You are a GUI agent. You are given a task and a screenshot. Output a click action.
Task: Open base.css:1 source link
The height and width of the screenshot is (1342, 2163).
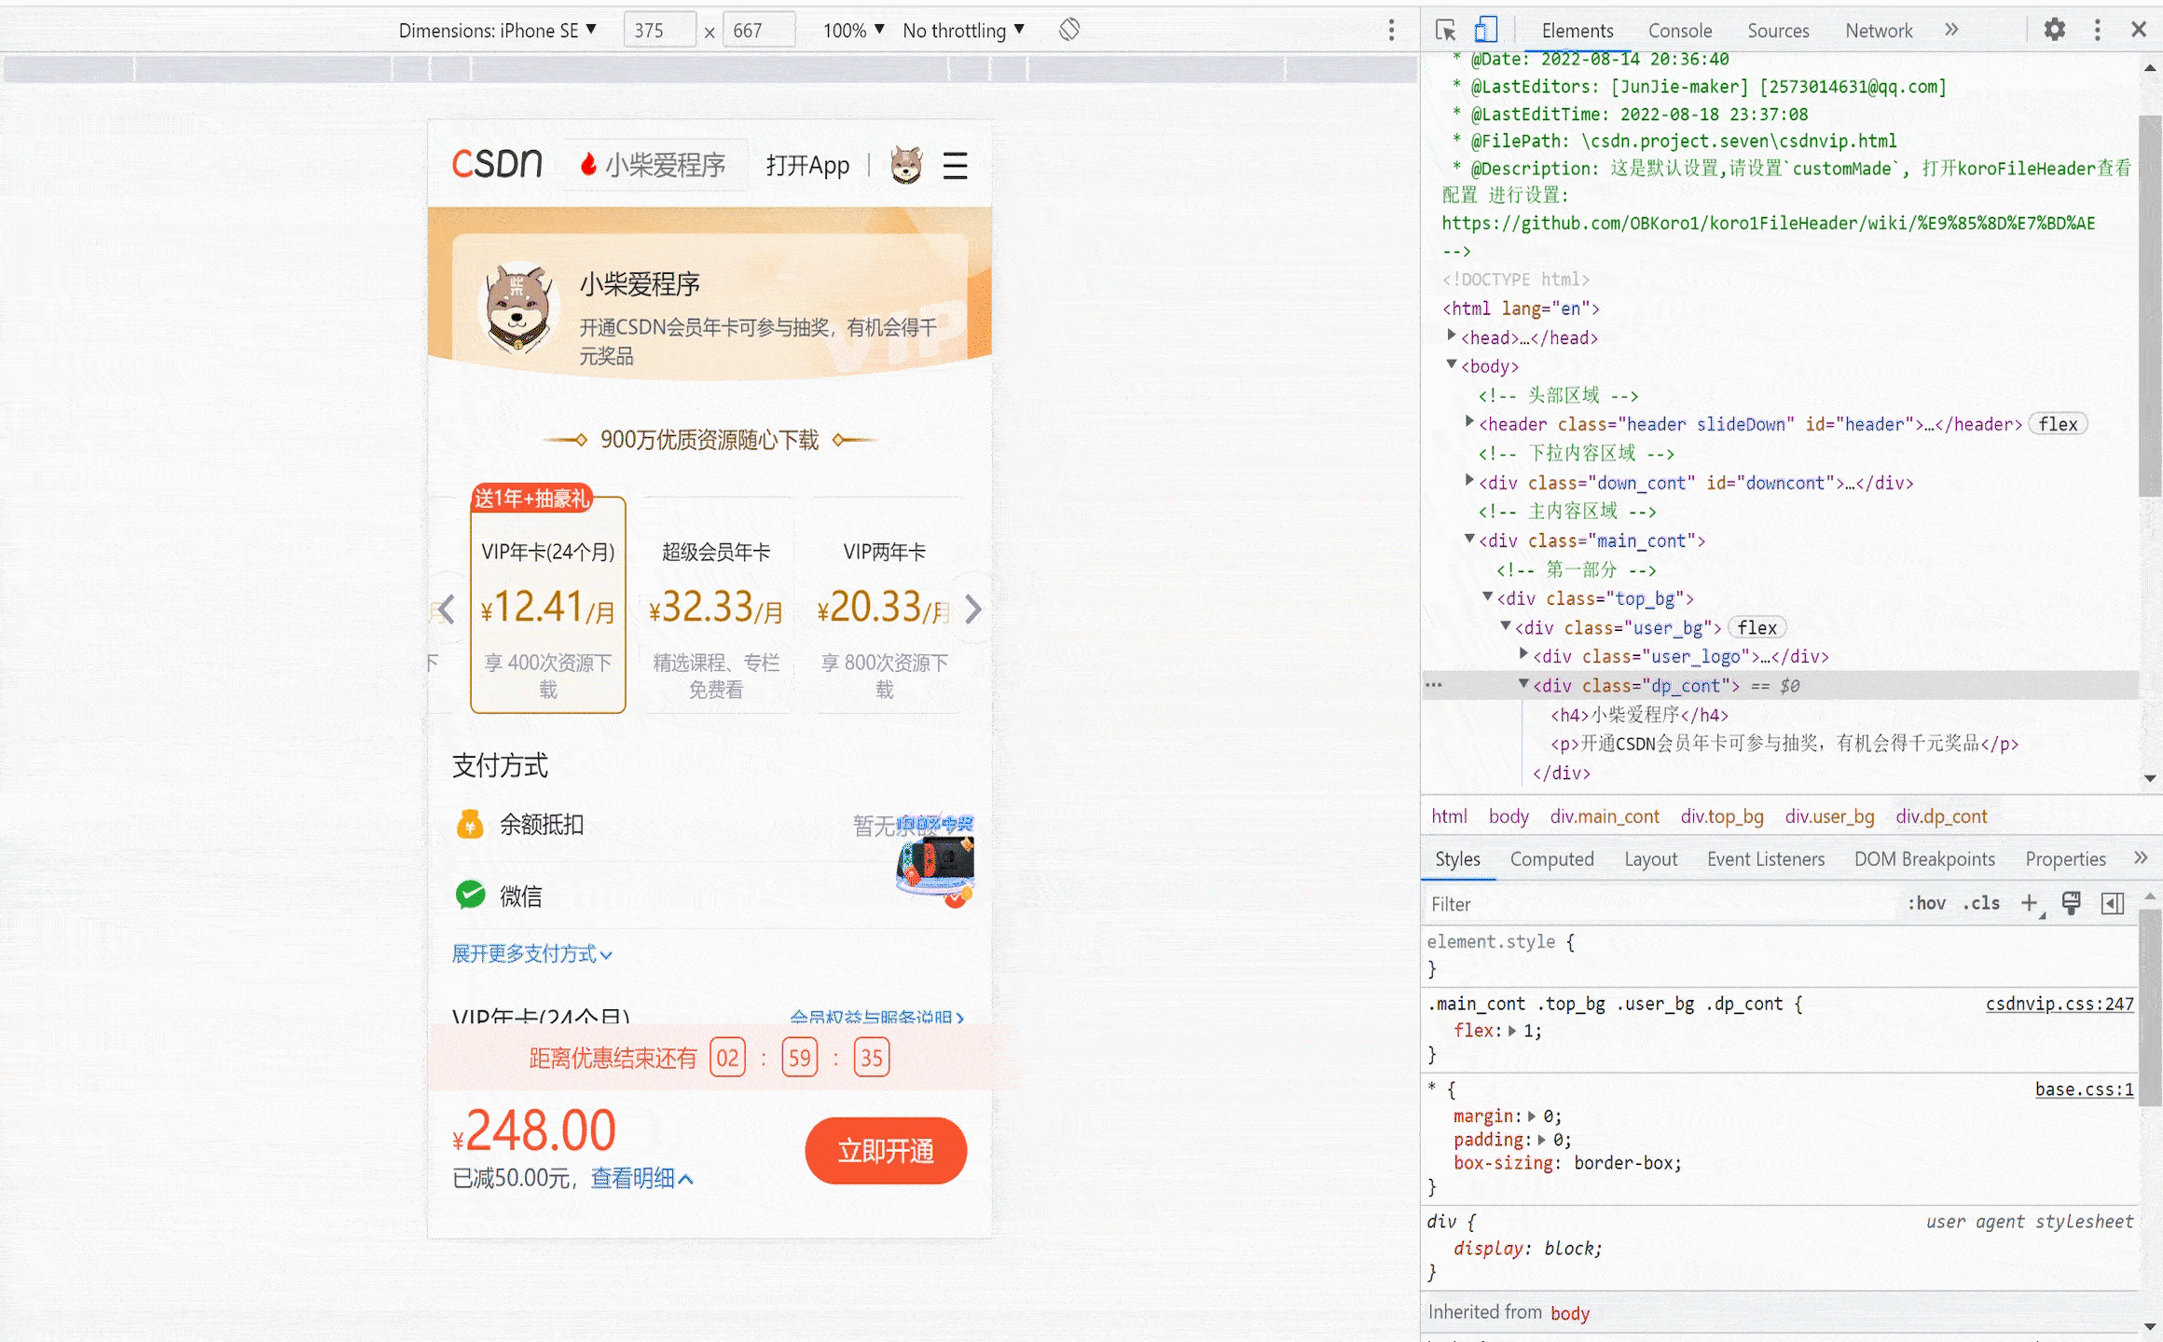click(2084, 1089)
